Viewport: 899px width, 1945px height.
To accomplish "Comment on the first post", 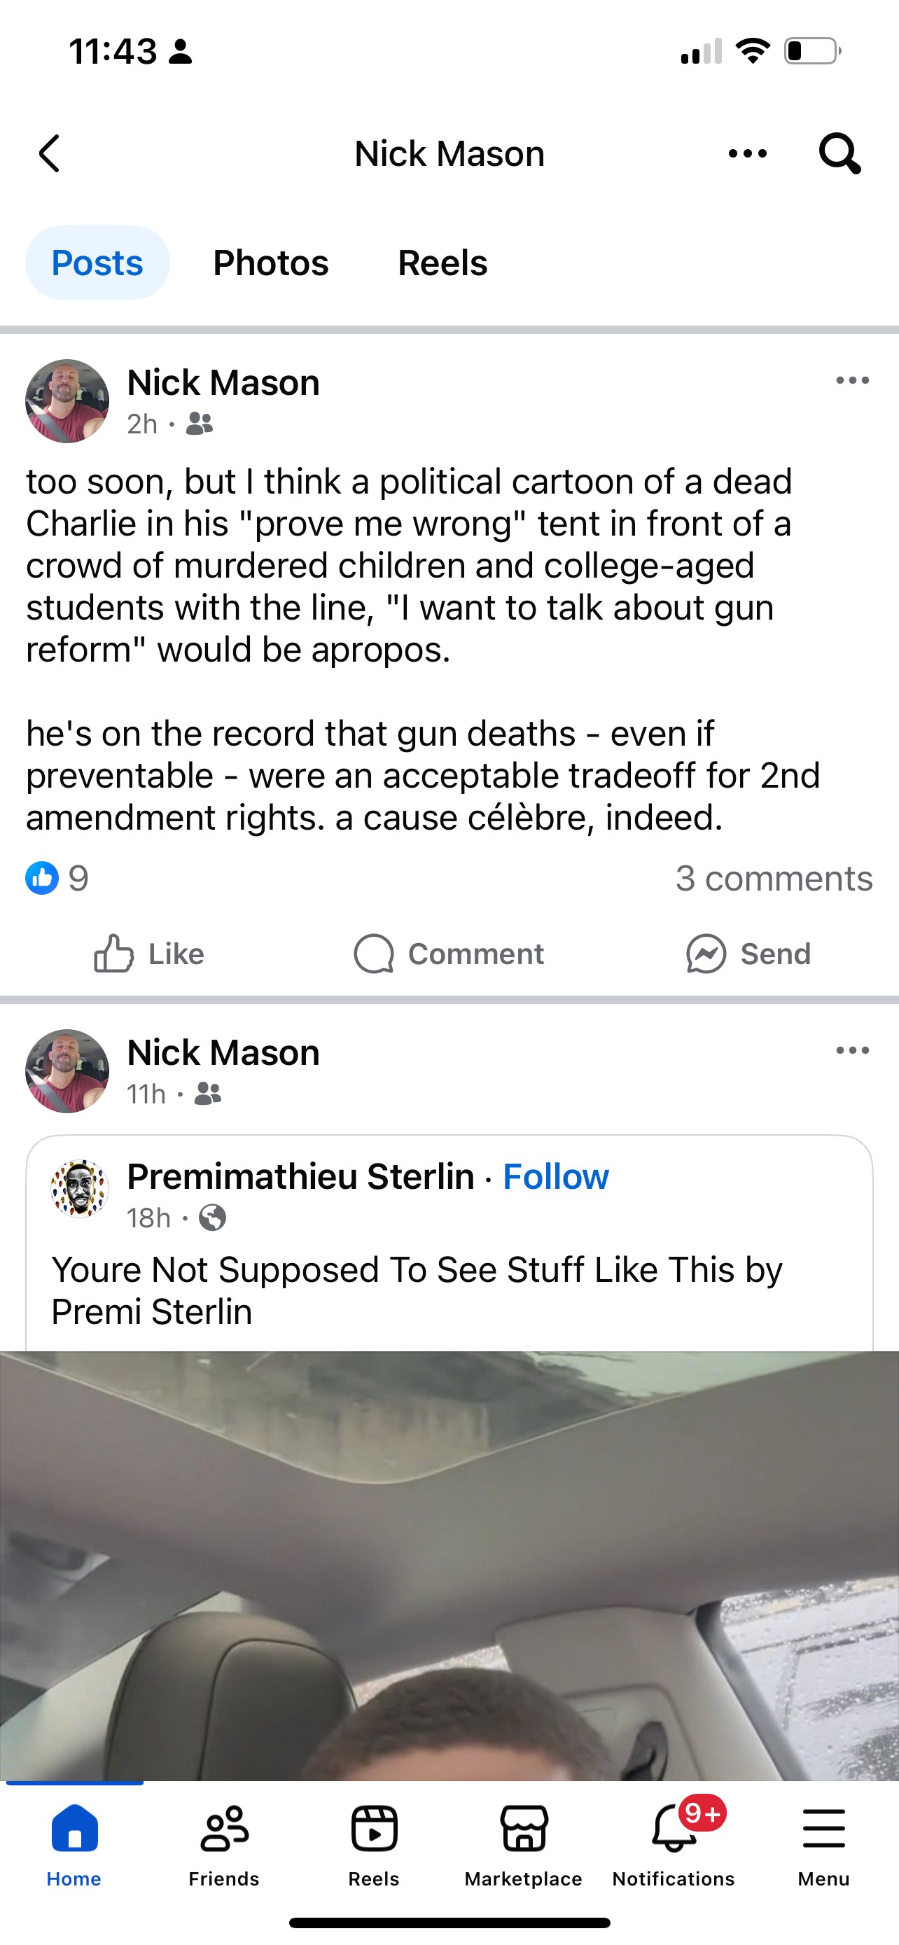I will (449, 954).
